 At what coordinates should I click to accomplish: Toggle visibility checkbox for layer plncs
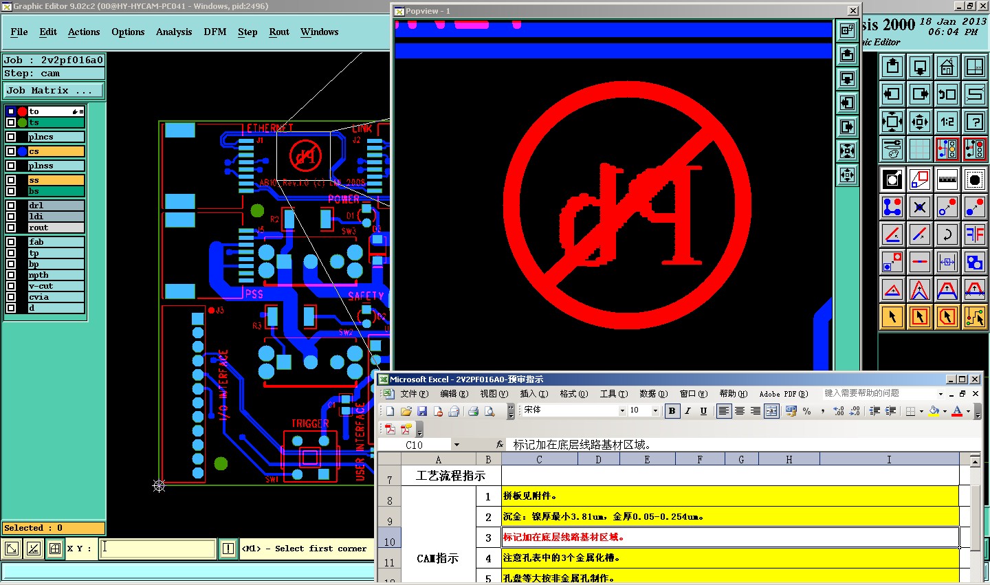coord(11,137)
